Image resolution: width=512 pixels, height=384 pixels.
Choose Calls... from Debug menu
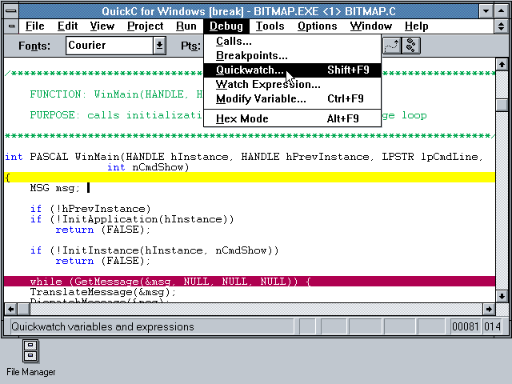pos(292,42)
